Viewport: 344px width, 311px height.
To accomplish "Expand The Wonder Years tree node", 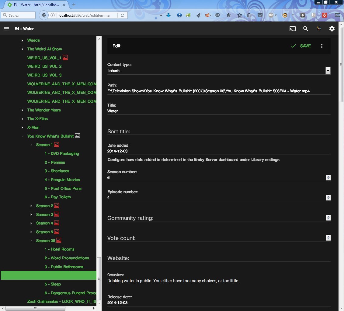I will [23, 110].
